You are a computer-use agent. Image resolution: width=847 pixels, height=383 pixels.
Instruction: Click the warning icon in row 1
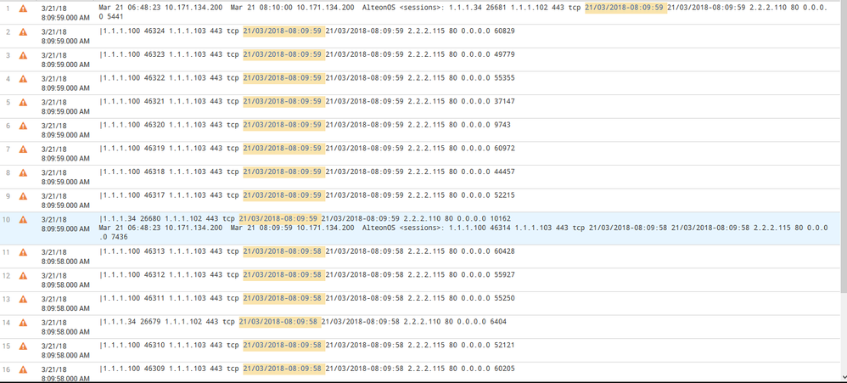[x=24, y=8]
